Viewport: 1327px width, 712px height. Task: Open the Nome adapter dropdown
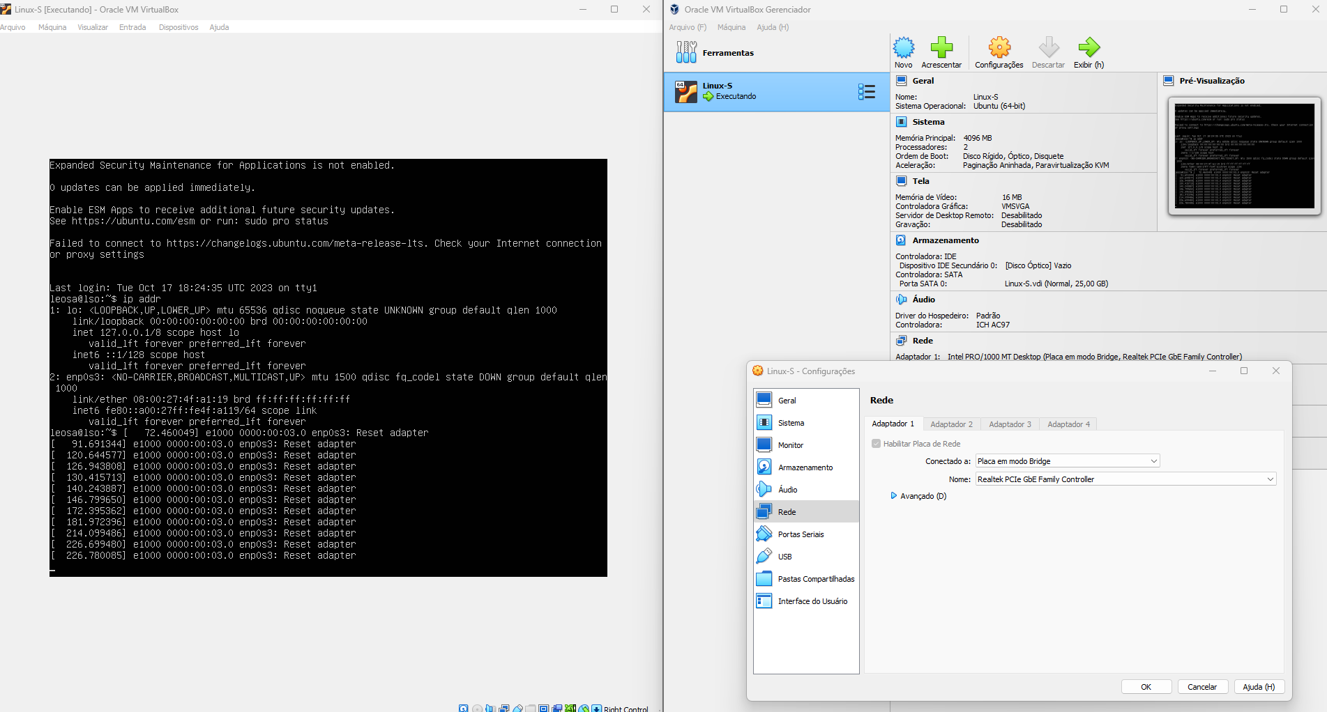coord(1125,479)
